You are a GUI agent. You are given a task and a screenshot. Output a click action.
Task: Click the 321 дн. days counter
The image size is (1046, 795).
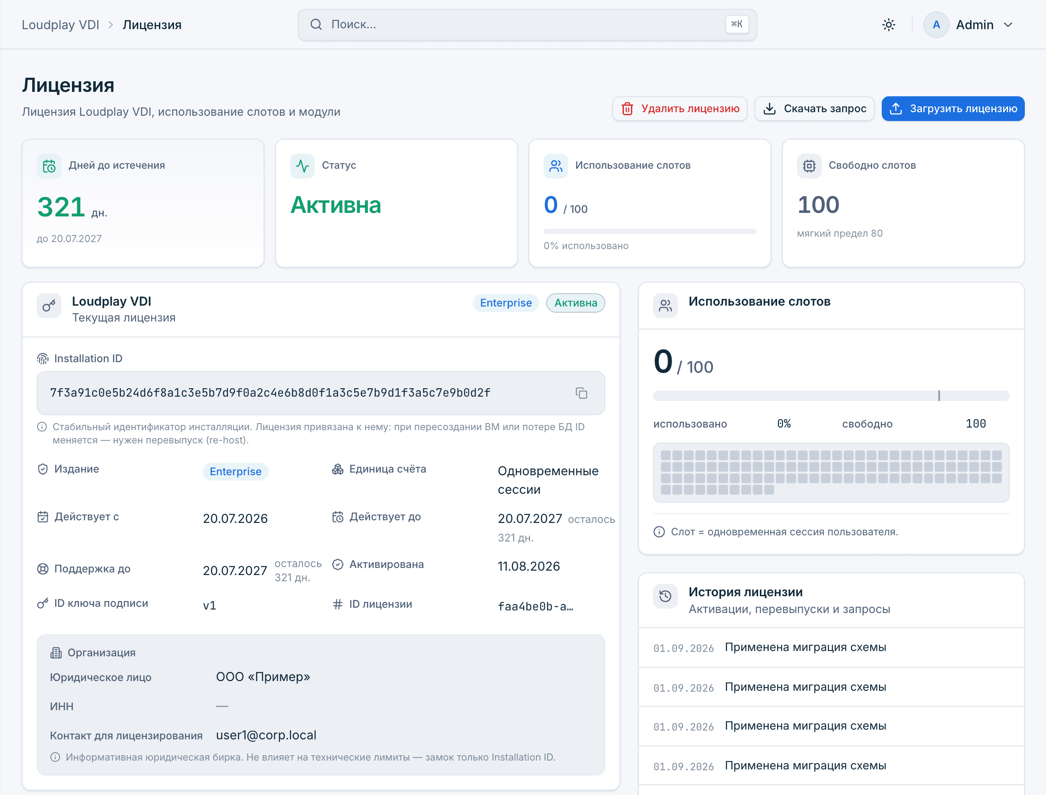point(72,207)
